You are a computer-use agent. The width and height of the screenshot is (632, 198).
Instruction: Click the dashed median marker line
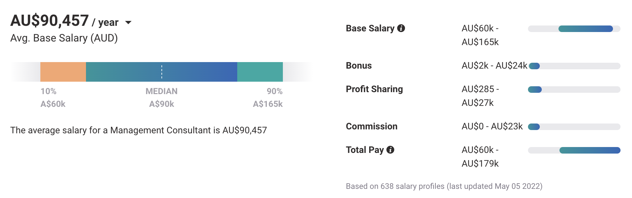tap(162, 72)
